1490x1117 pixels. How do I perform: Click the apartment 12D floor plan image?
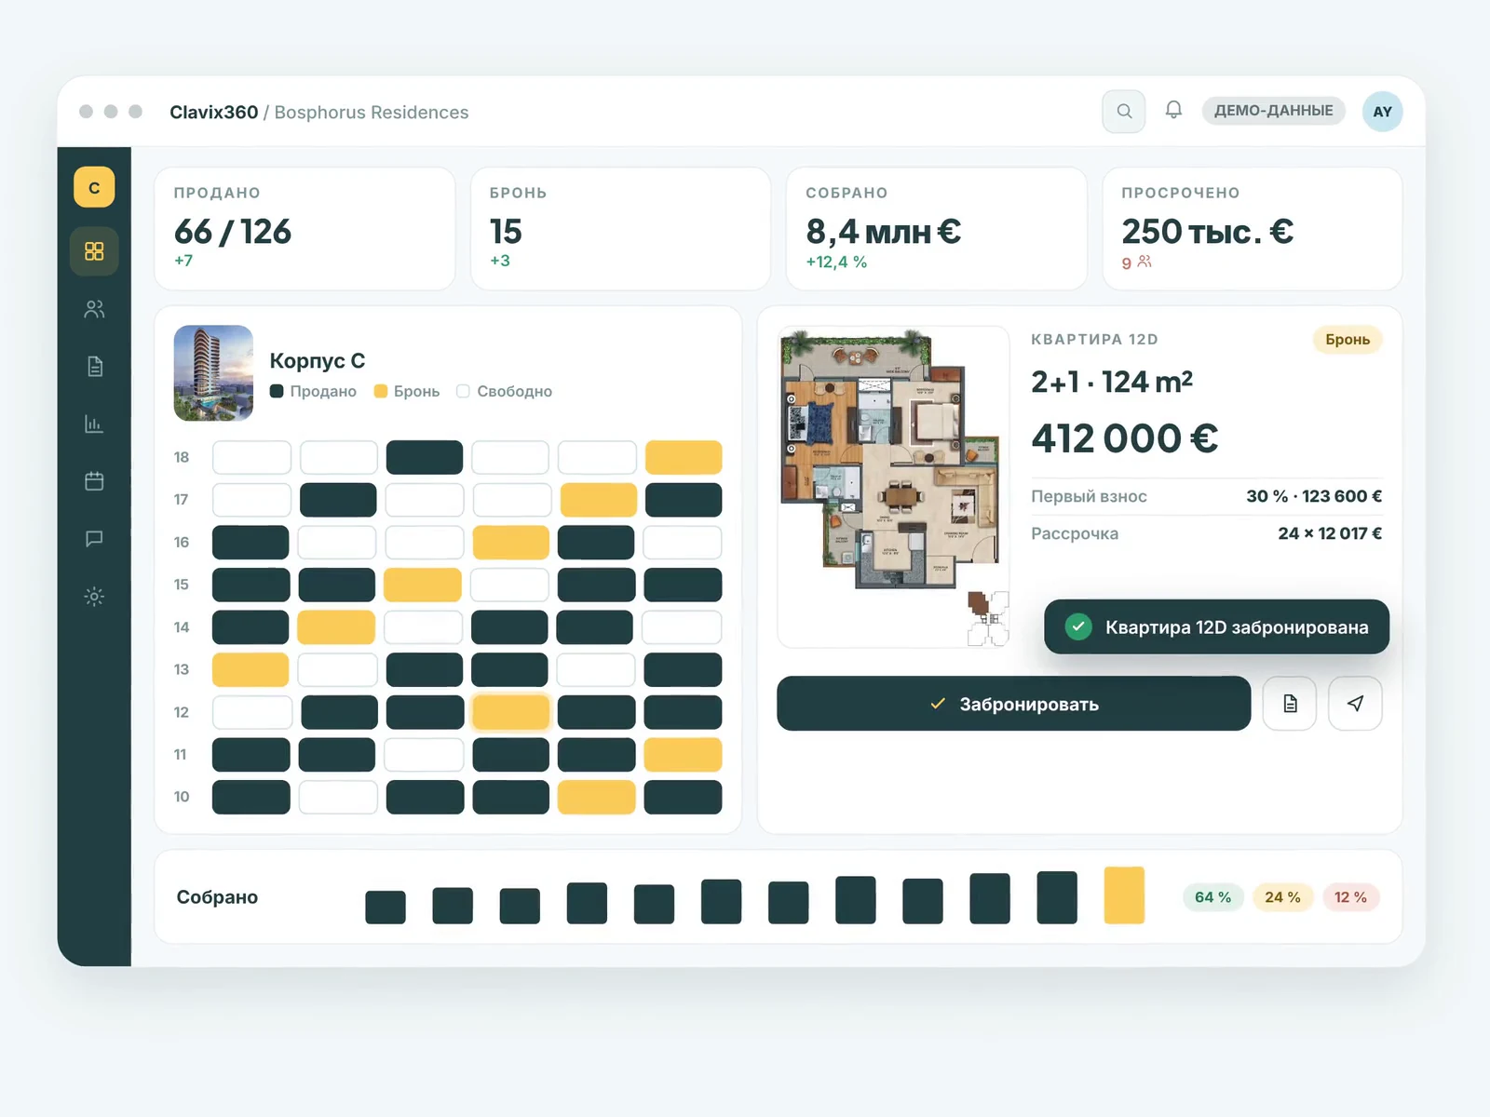coord(893,486)
